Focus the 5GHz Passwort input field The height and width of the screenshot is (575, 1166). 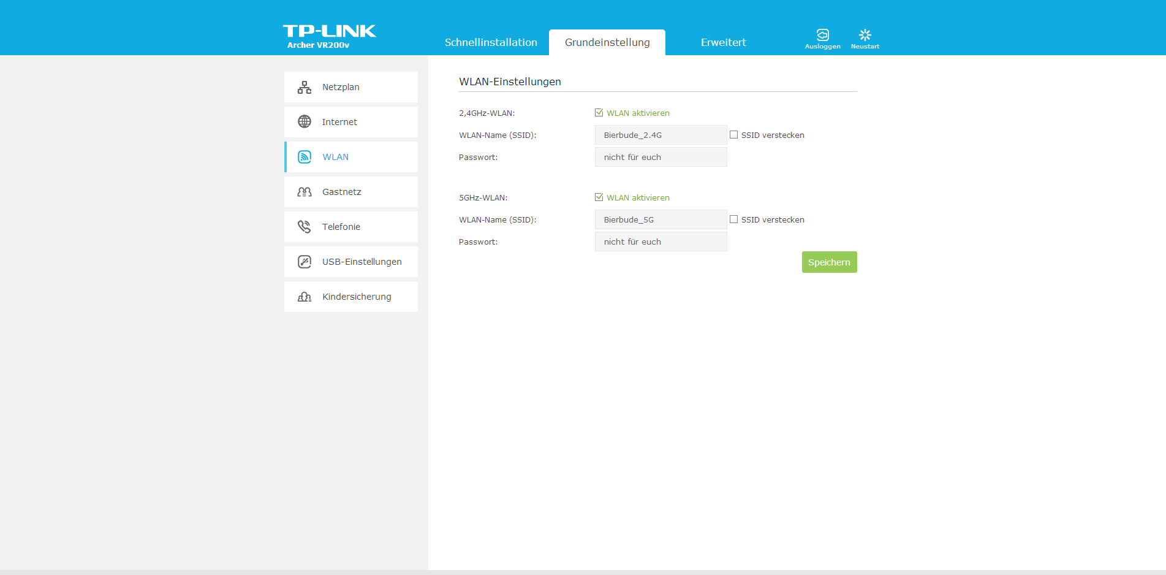tap(661, 242)
